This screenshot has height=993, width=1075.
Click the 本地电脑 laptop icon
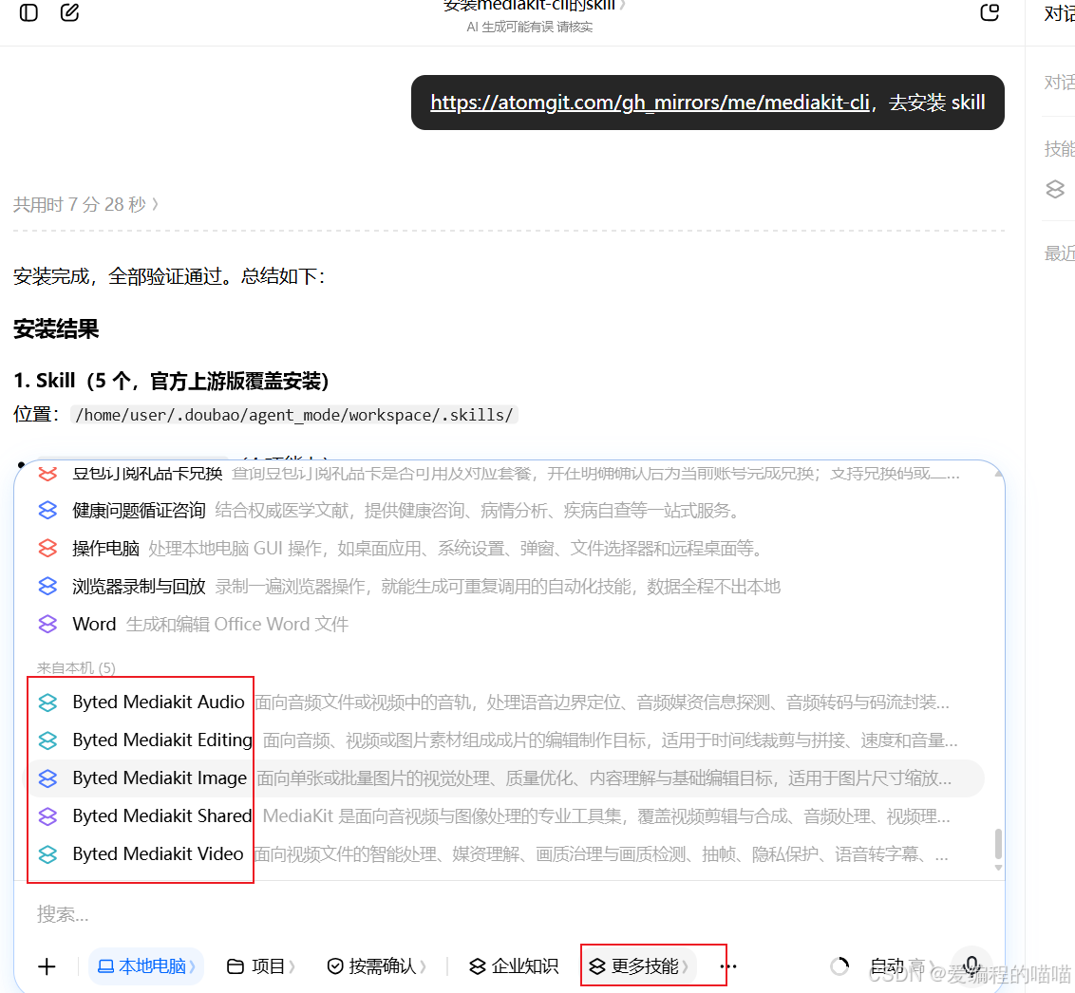click(x=105, y=967)
